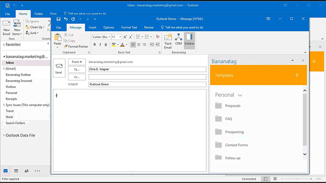326x183 pixels.
Task: Pick a font color with the A swatch
Action: tap(123, 44)
